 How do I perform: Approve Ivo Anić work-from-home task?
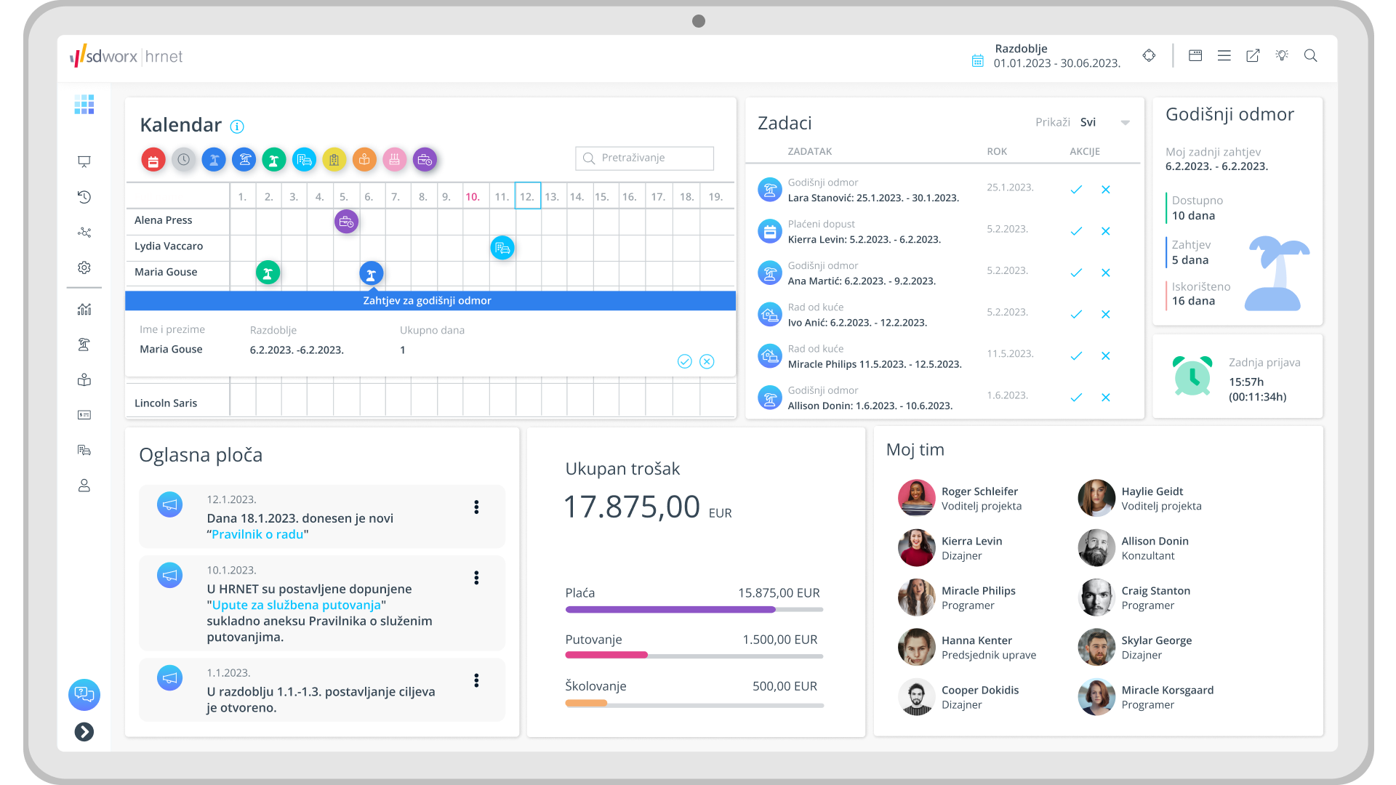click(x=1076, y=314)
